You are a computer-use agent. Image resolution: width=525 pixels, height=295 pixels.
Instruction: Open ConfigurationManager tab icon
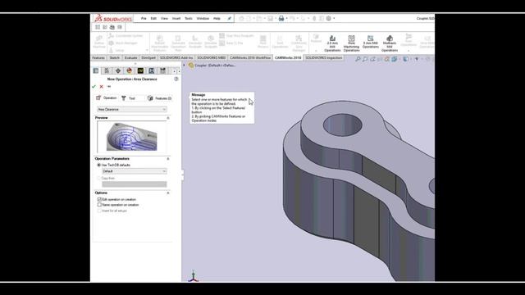click(118, 70)
